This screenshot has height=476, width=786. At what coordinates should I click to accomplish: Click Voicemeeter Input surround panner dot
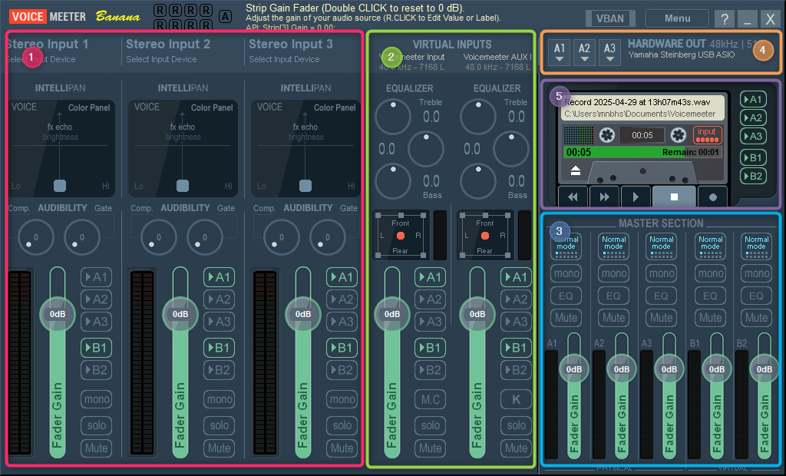click(400, 236)
